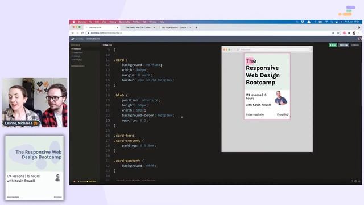Click the Enrolled label in the preview
This screenshot has width=364, height=205.
(x=283, y=114)
